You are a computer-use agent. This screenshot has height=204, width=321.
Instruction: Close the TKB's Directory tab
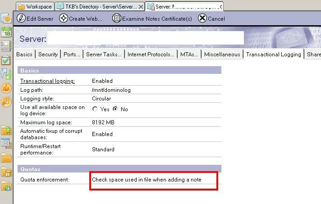click(x=141, y=7)
